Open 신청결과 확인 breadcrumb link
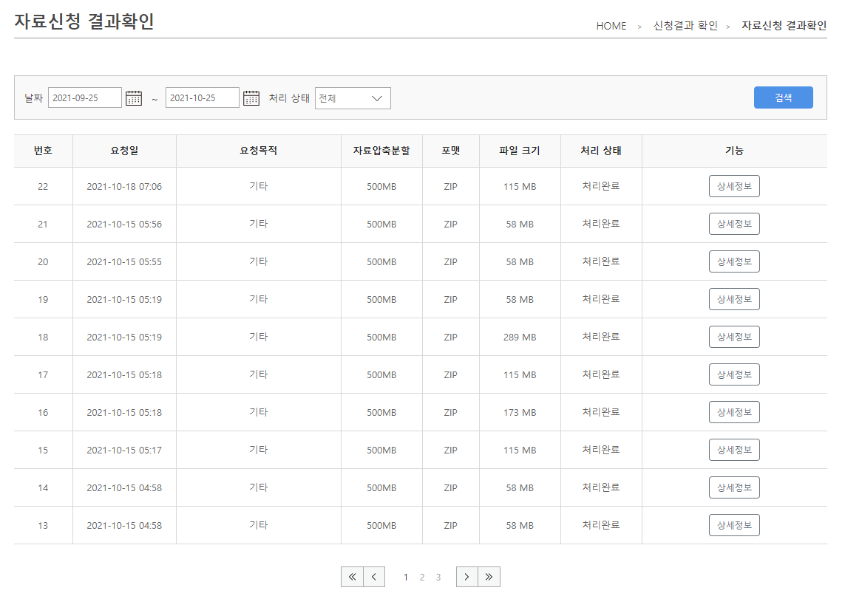 [x=685, y=26]
